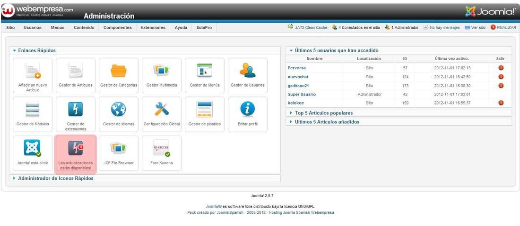Open Editar perfil info icon
The height and width of the screenshot is (226, 520).
pos(248,114)
